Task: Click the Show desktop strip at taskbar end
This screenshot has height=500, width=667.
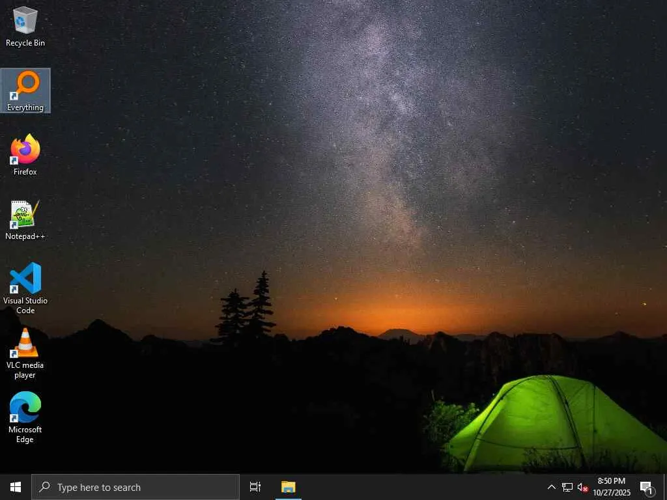Action: click(665, 487)
